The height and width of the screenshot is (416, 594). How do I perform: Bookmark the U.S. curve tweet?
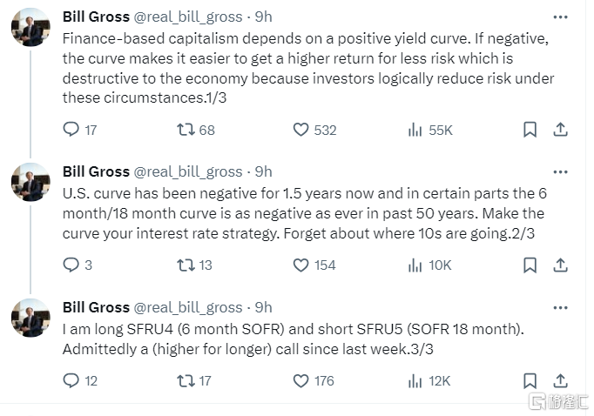(530, 265)
